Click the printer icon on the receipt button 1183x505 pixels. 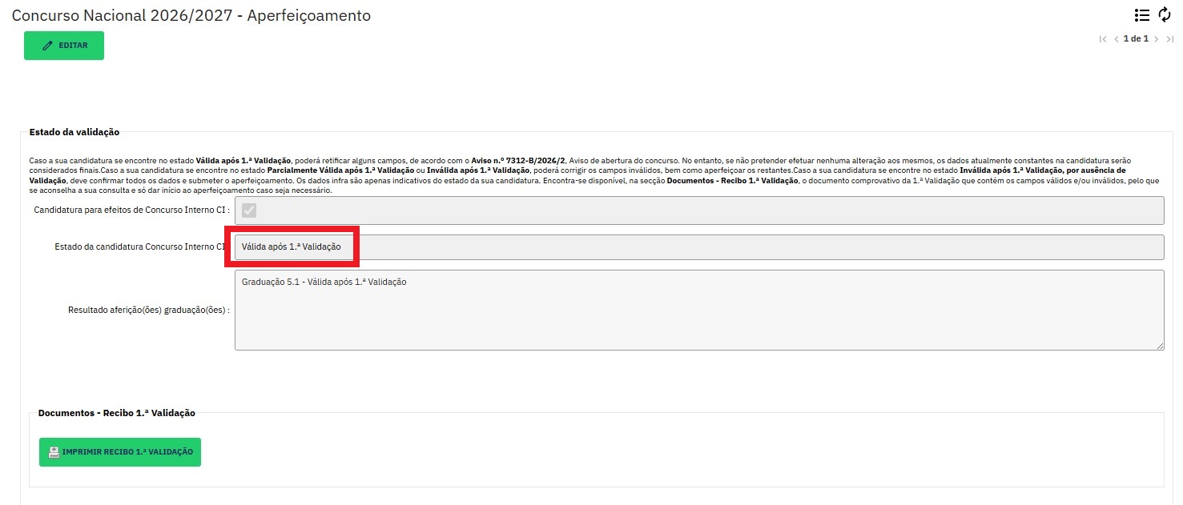click(54, 452)
